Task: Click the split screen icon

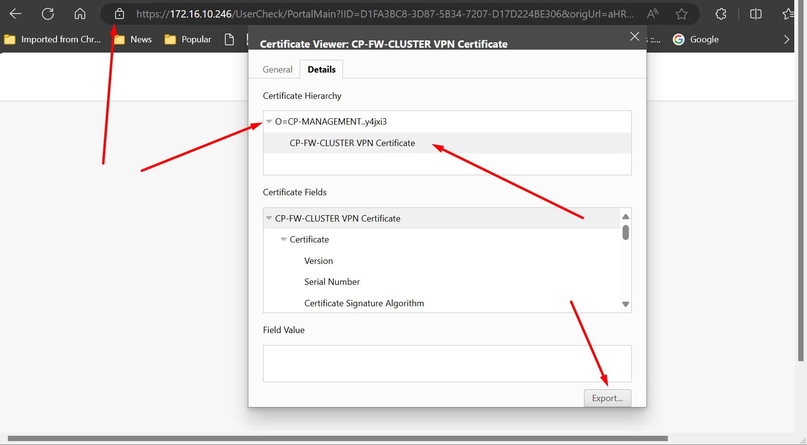Action: click(x=755, y=14)
